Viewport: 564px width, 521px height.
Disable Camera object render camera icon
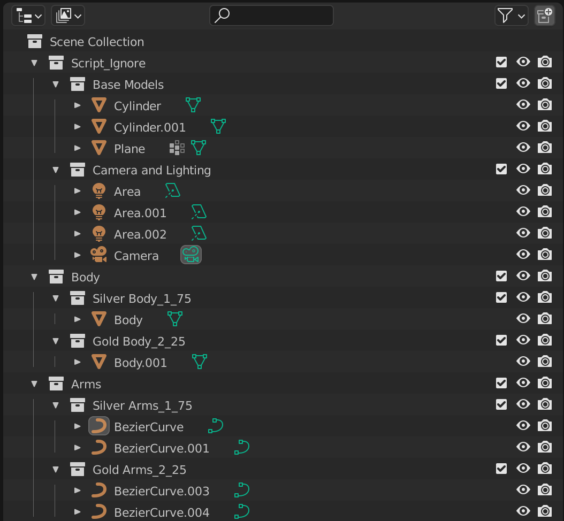[545, 255]
